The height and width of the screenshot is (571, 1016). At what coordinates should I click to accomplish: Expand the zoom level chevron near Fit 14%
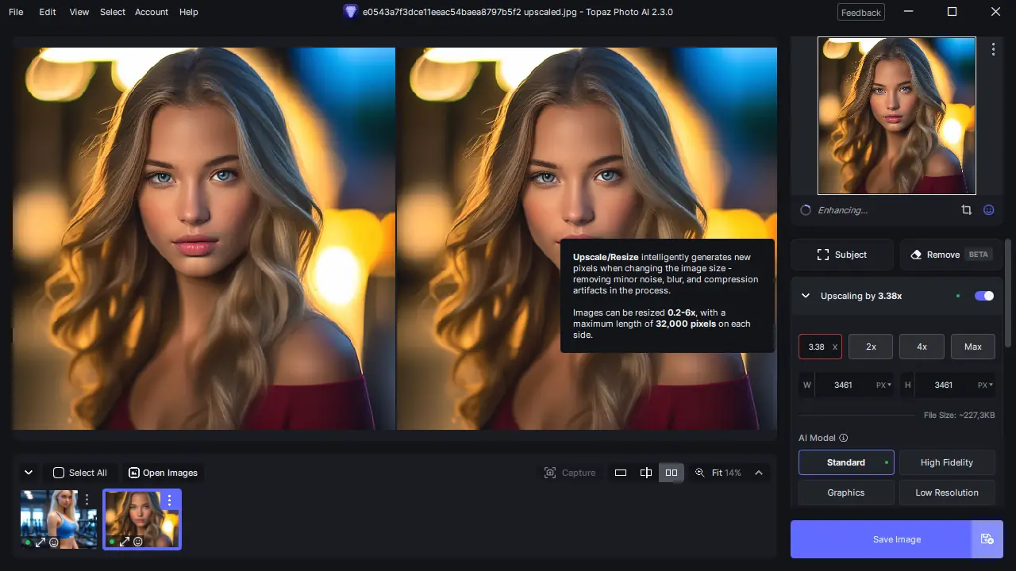[759, 472]
